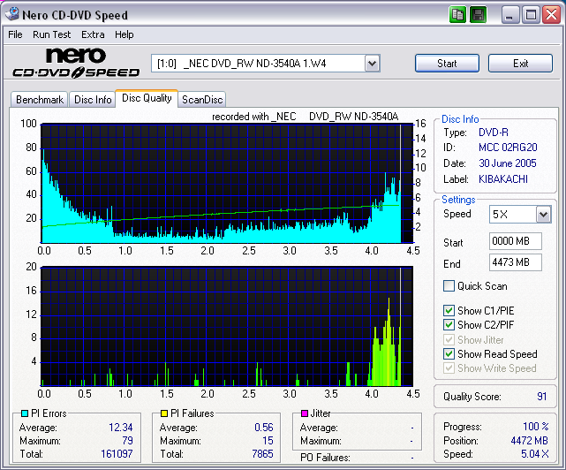The width and height of the screenshot is (566, 470).
Task: Click PI Failures maximum 15
Action: [x=268, y=441]
